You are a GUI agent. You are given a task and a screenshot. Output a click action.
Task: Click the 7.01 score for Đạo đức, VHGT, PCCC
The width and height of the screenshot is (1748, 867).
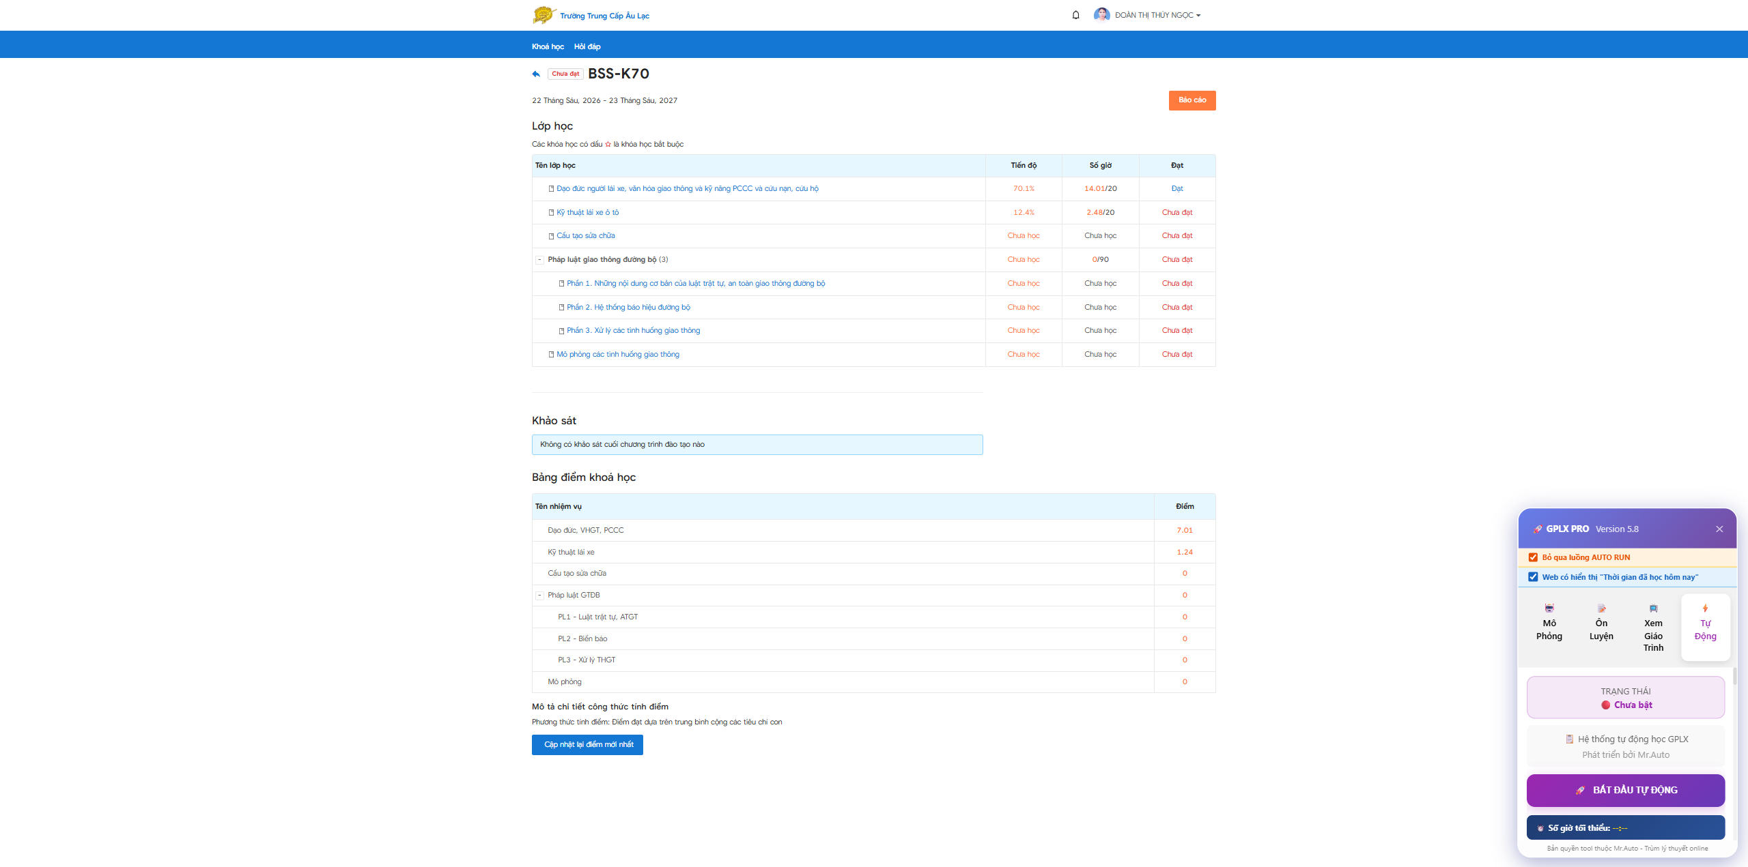click(1185, 531)
